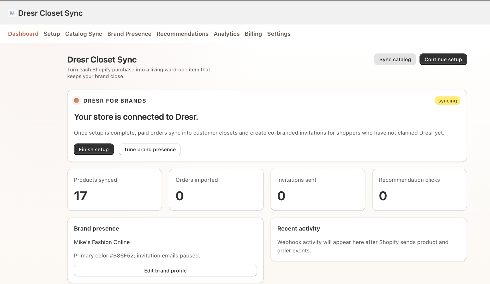Screen dimensions: 490x284
Task: Select the Orders imported card
Action: tap(216, 190)
